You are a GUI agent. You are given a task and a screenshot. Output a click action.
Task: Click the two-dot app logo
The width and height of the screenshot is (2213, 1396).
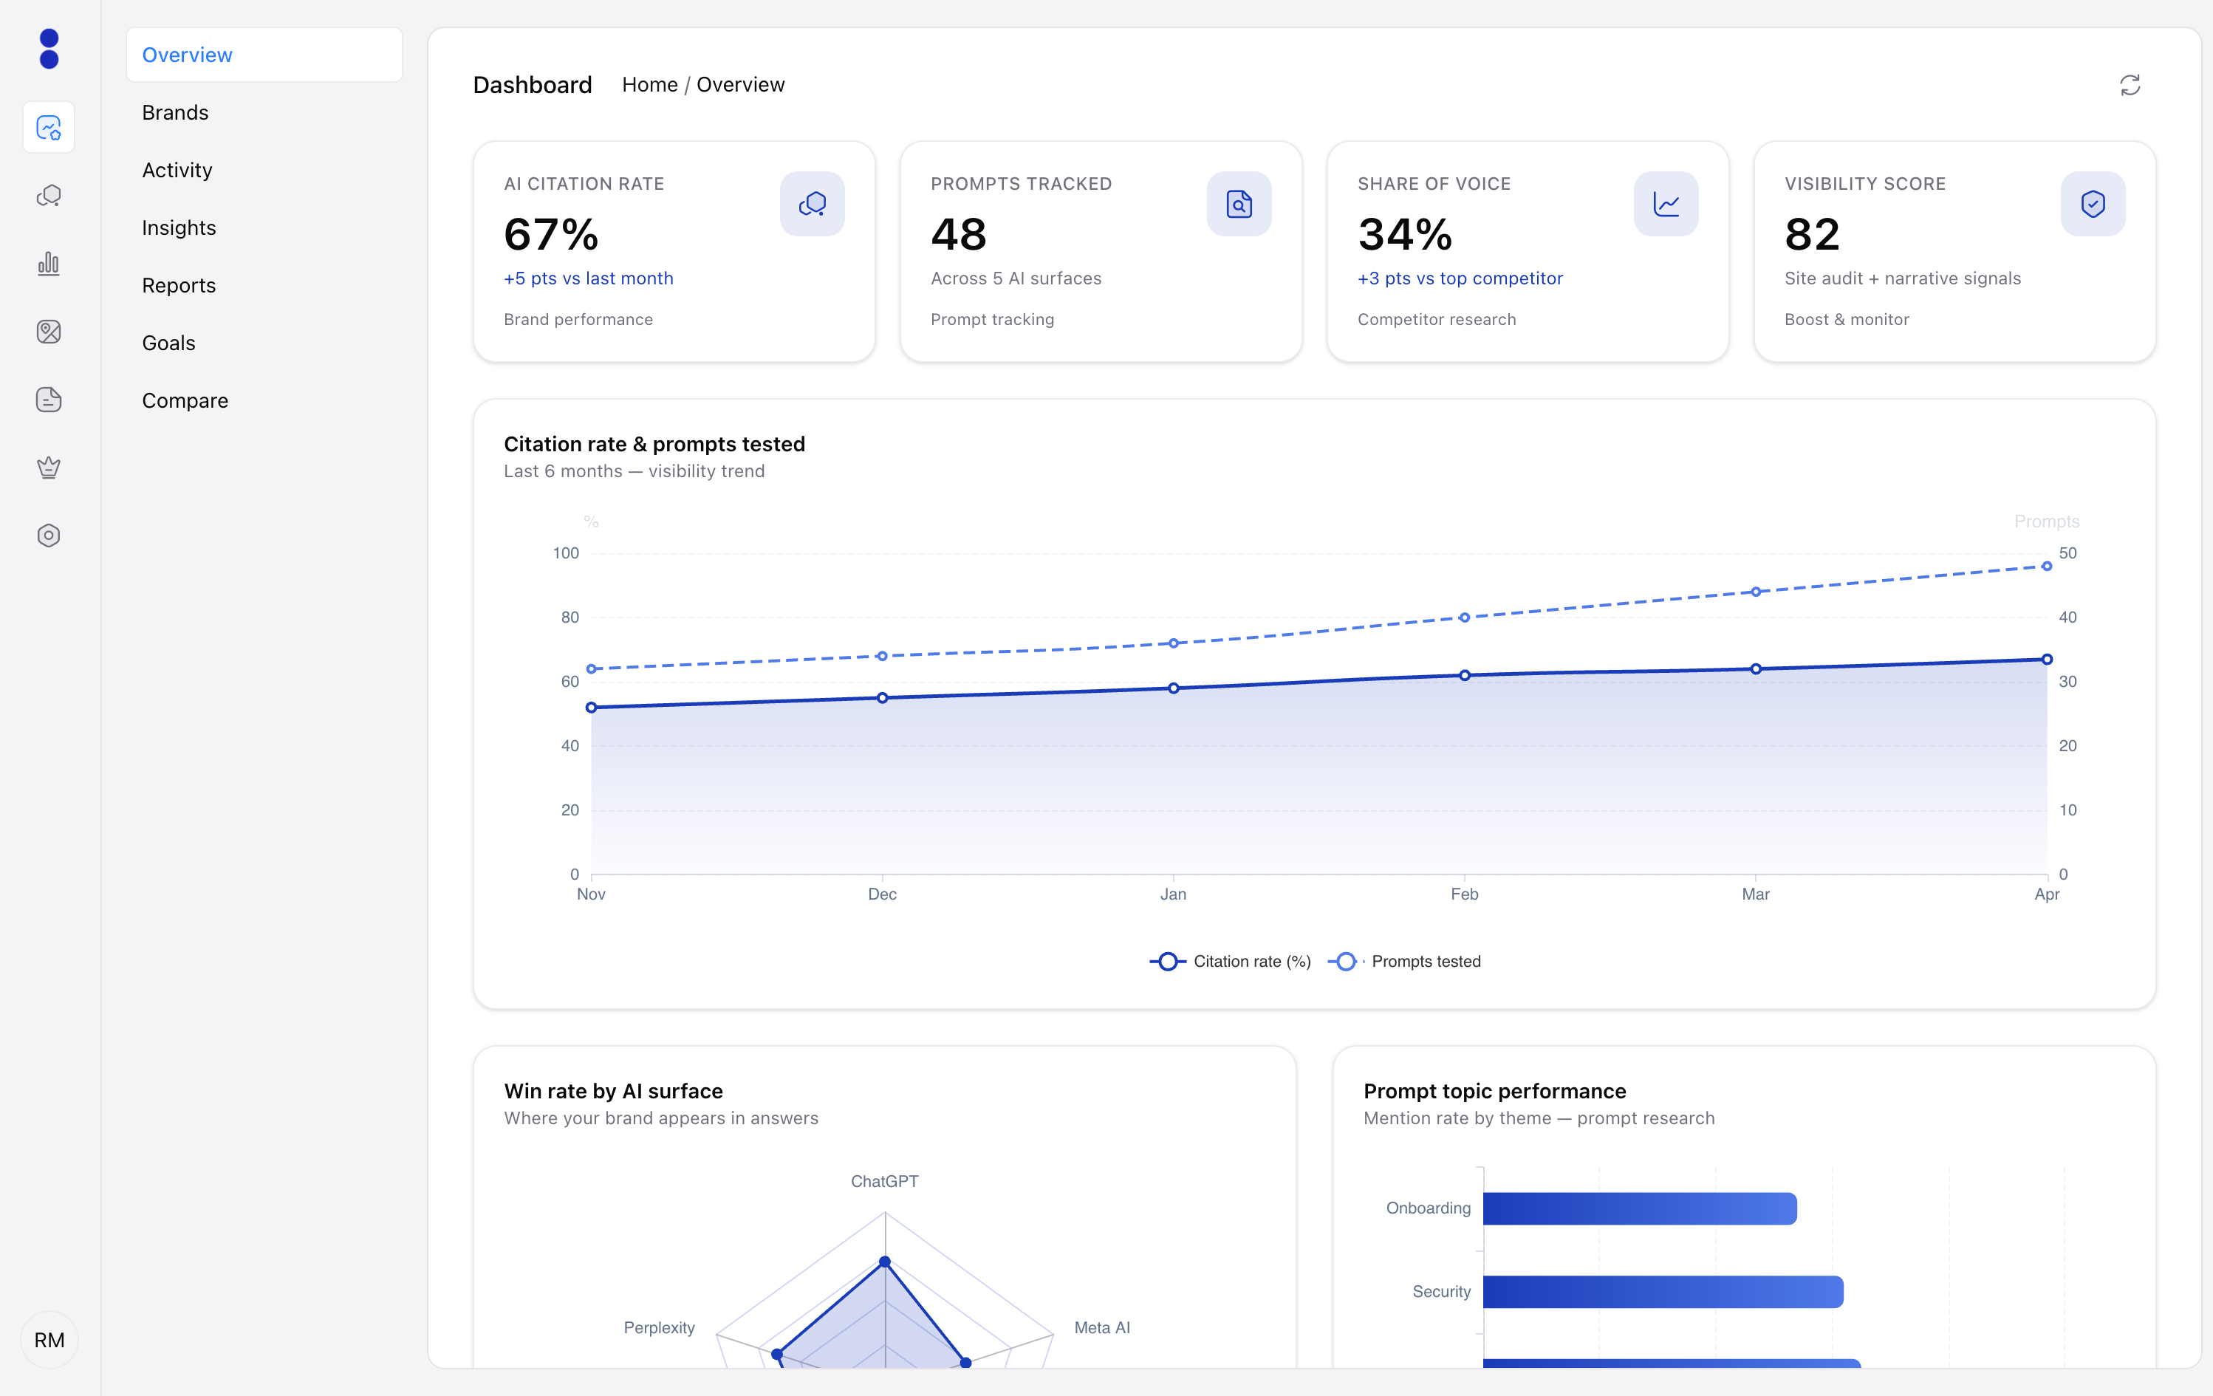coord(49,49)
